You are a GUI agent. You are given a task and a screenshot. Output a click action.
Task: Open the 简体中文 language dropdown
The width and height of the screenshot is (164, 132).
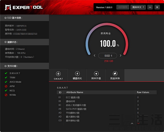[138, 7]
